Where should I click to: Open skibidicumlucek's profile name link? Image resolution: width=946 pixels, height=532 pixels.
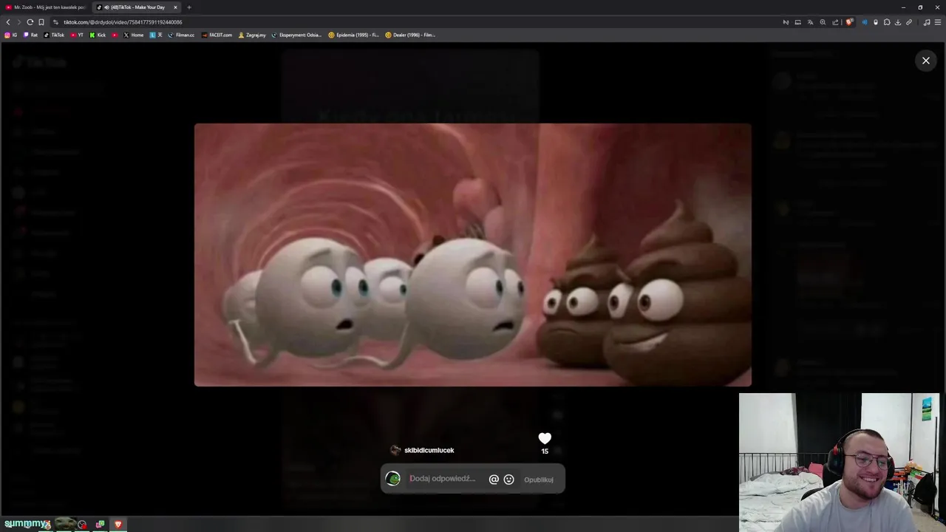click(429, 450)
